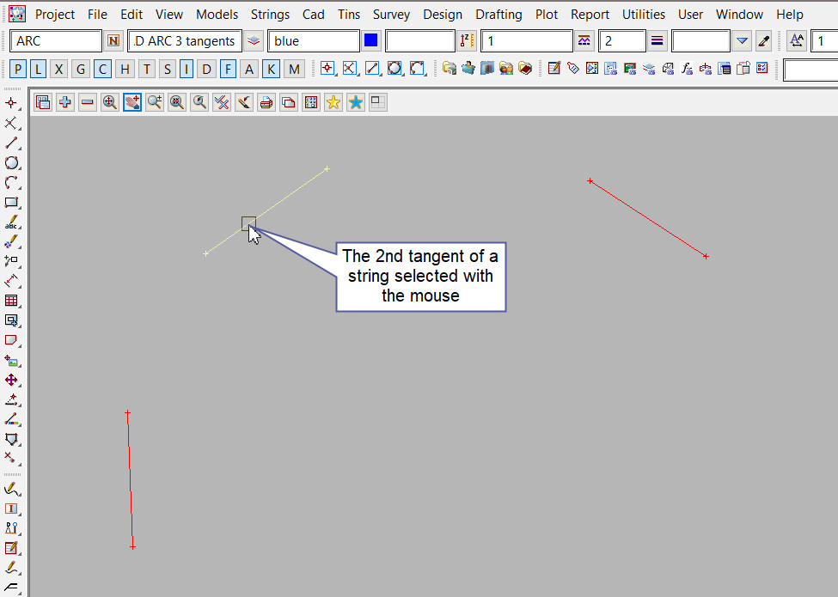
Task: Select the arc tool in left toolbar
Action: click(11, 183)
